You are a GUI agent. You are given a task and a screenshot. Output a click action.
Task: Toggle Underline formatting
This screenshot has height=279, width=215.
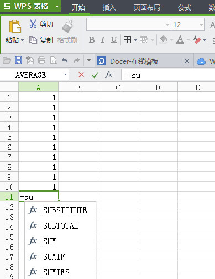point(114,40)
